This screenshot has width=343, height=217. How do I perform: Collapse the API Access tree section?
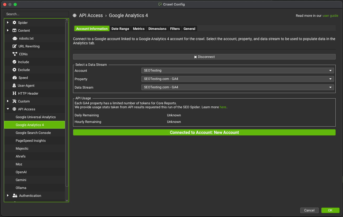(x=8, y=109)
